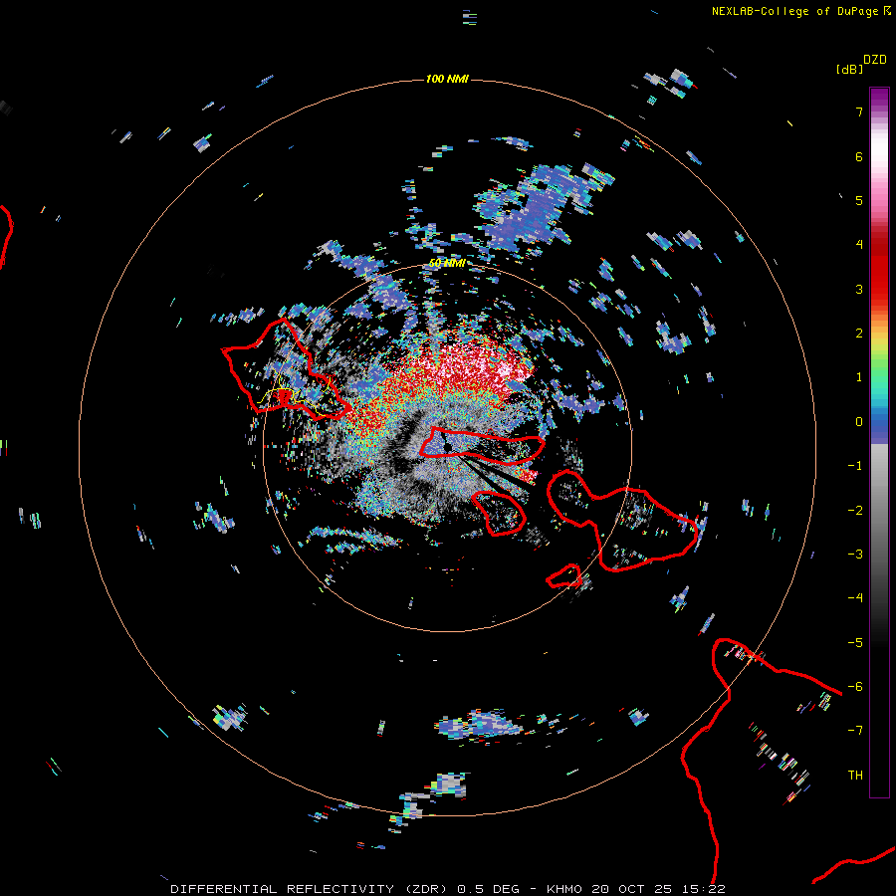Click the positive 6 dB scale value
896x896 pixels.
pos(859,156)
